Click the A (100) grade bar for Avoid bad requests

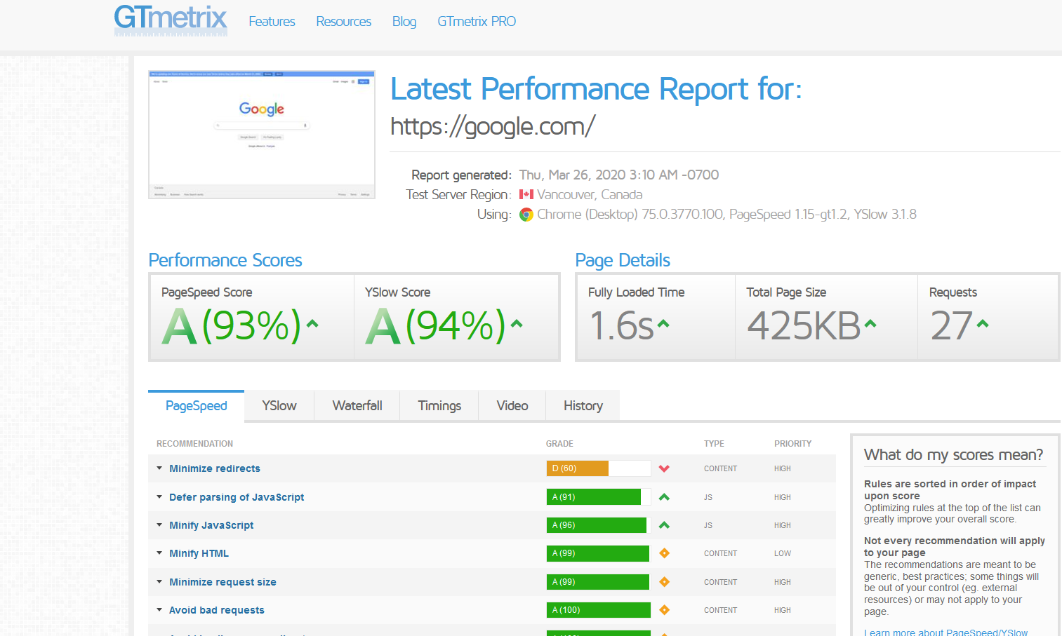coord(599,610)
